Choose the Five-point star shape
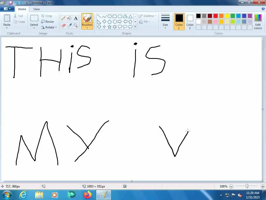Image resolution: width=266 pixels, height=200 pixels. click(x=110, y=27)
